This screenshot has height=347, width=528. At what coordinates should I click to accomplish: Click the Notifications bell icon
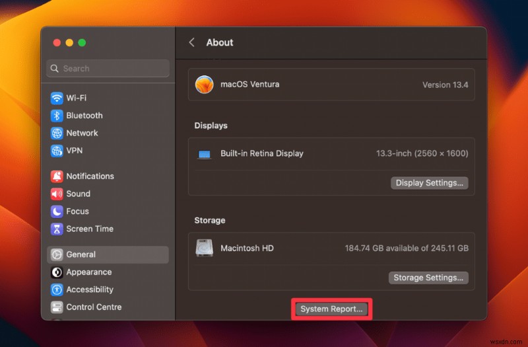pyautogui.click(x=57, y=176)
